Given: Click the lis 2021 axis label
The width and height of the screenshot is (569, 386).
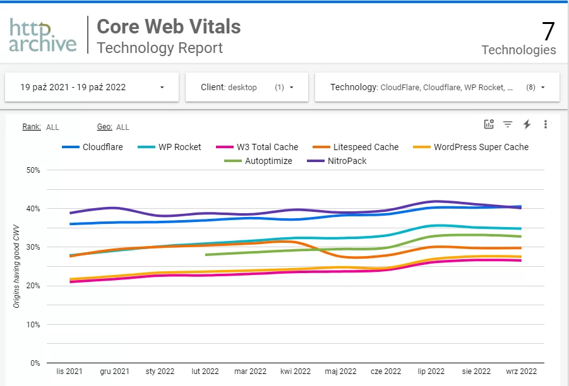Looking at the screenshot, I should 69,371.
